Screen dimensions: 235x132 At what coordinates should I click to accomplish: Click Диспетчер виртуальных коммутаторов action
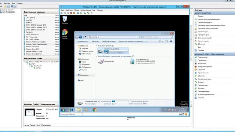[x=212, y=25]
